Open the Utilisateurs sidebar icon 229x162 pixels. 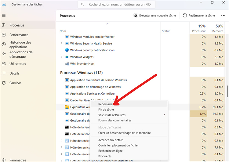[4, 64]
